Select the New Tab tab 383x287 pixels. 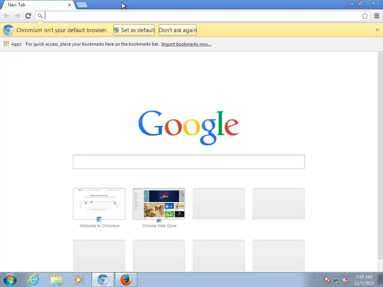pos(38,4)
